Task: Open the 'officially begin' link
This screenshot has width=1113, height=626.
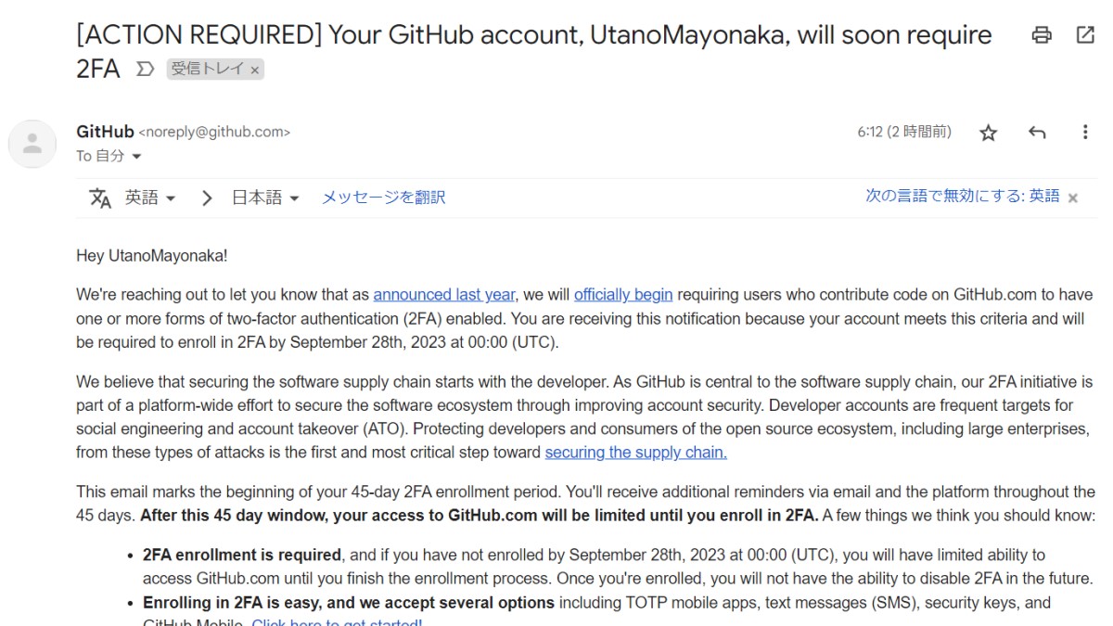Action: click(622, 294)
